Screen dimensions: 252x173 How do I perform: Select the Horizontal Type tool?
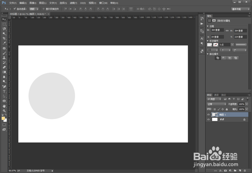coord(4,91)
